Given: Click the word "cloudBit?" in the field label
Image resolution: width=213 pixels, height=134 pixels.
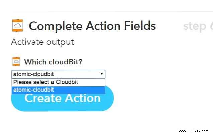Looking at the screenshot, I should pyautogui.click(x=65, y=62).
